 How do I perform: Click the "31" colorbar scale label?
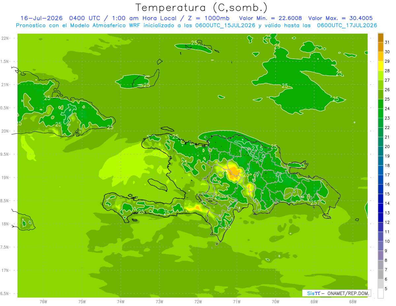(387, 43)
